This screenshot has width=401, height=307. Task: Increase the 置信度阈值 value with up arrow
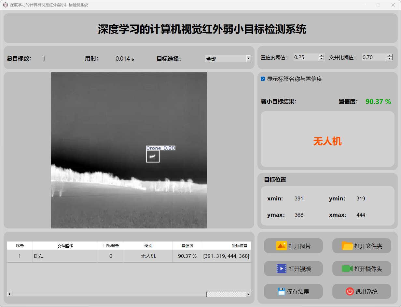click(x=322, y=55)
